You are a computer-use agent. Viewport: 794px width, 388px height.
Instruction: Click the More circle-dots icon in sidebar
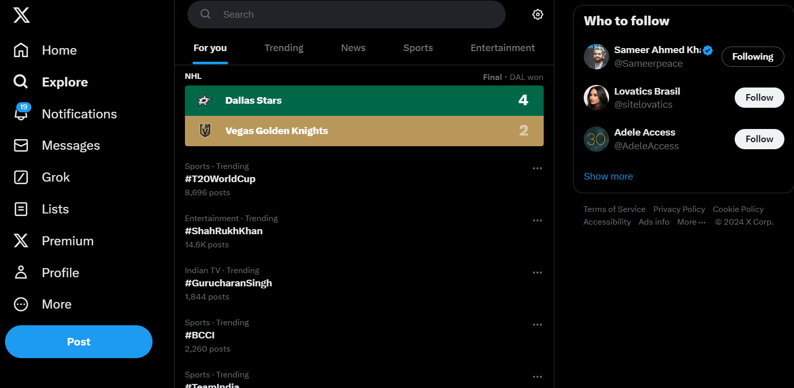(21, 304)
